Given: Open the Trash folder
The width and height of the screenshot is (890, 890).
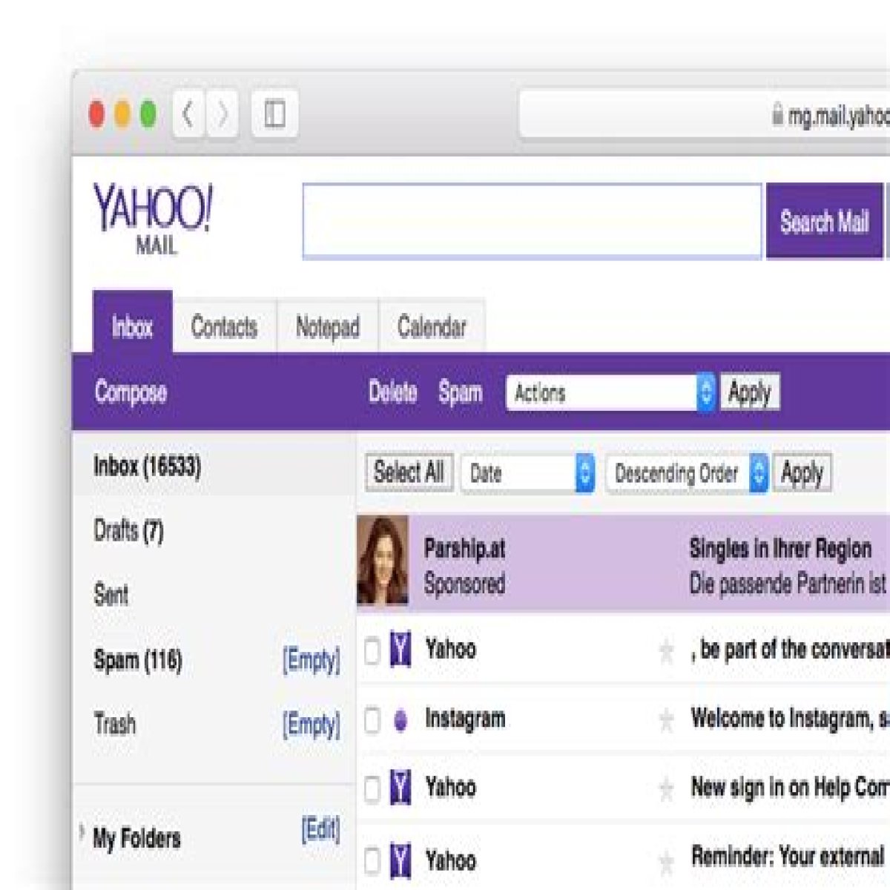Looking at the screenshot, I should tap(115, 723).
